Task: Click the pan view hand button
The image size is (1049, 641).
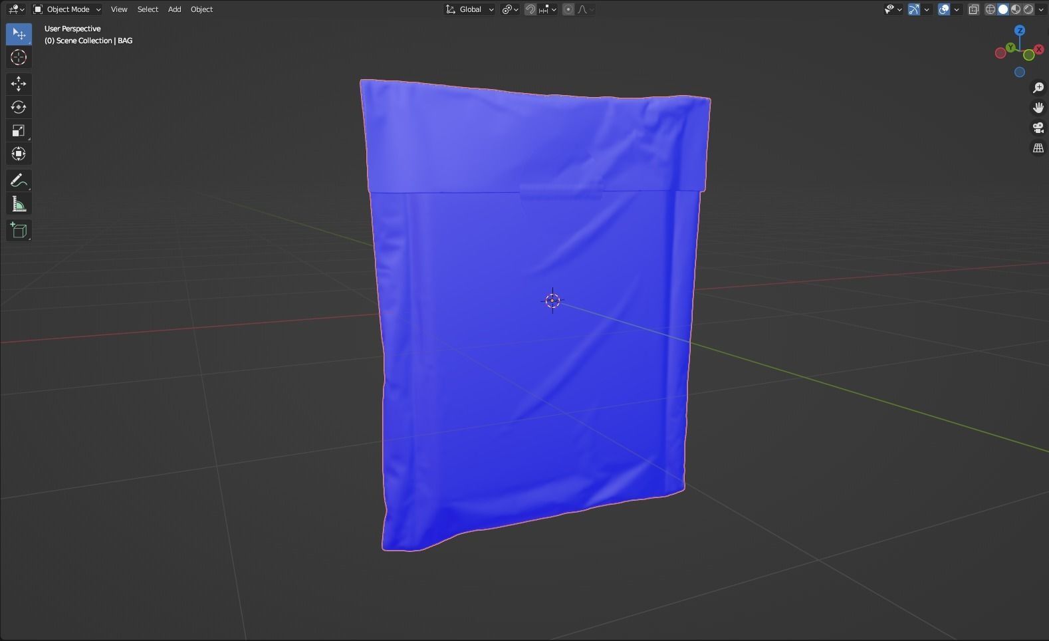Action: 1038,108
